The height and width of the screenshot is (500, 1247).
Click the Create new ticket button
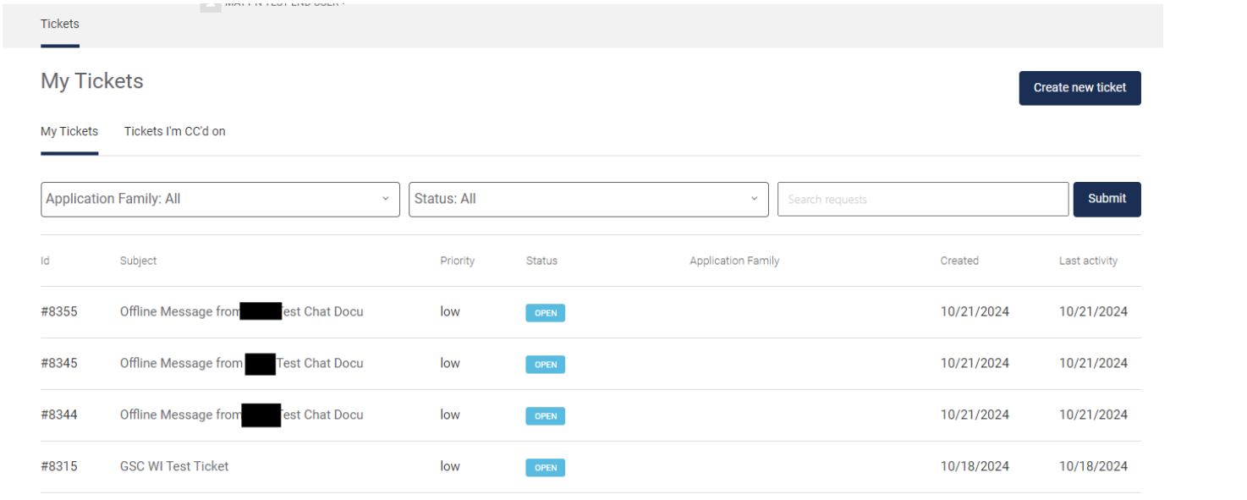click(1079, 88)
